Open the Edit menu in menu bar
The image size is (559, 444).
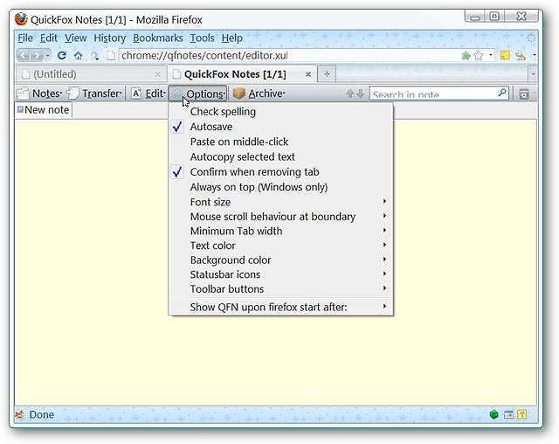pyautogui.click(x=49, y=38)
